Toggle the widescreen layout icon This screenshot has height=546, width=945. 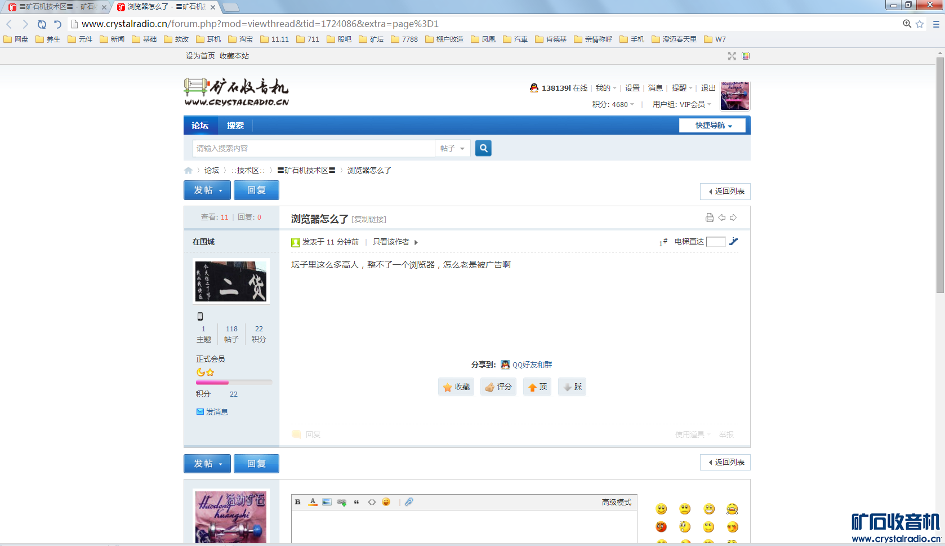click(732, 56)
